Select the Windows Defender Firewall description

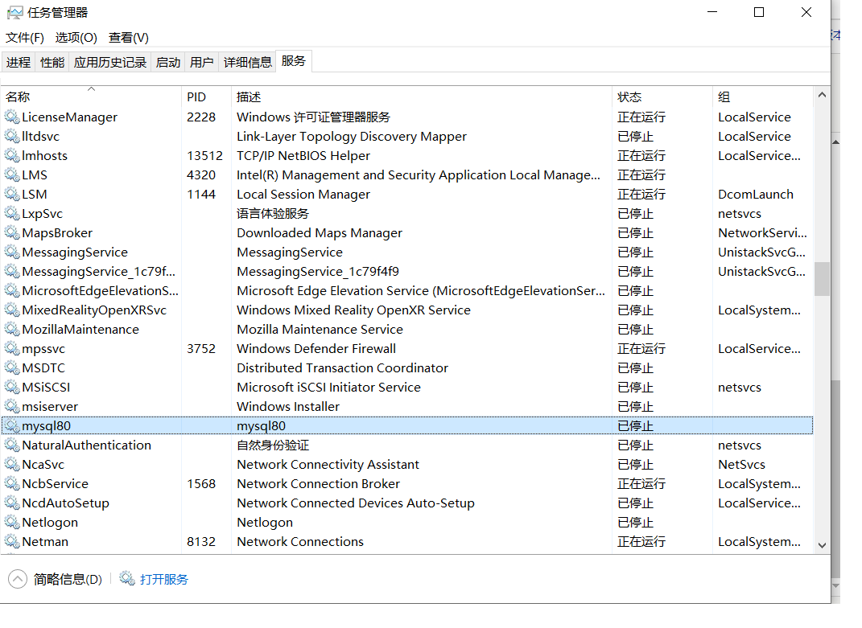pos(316,348)
